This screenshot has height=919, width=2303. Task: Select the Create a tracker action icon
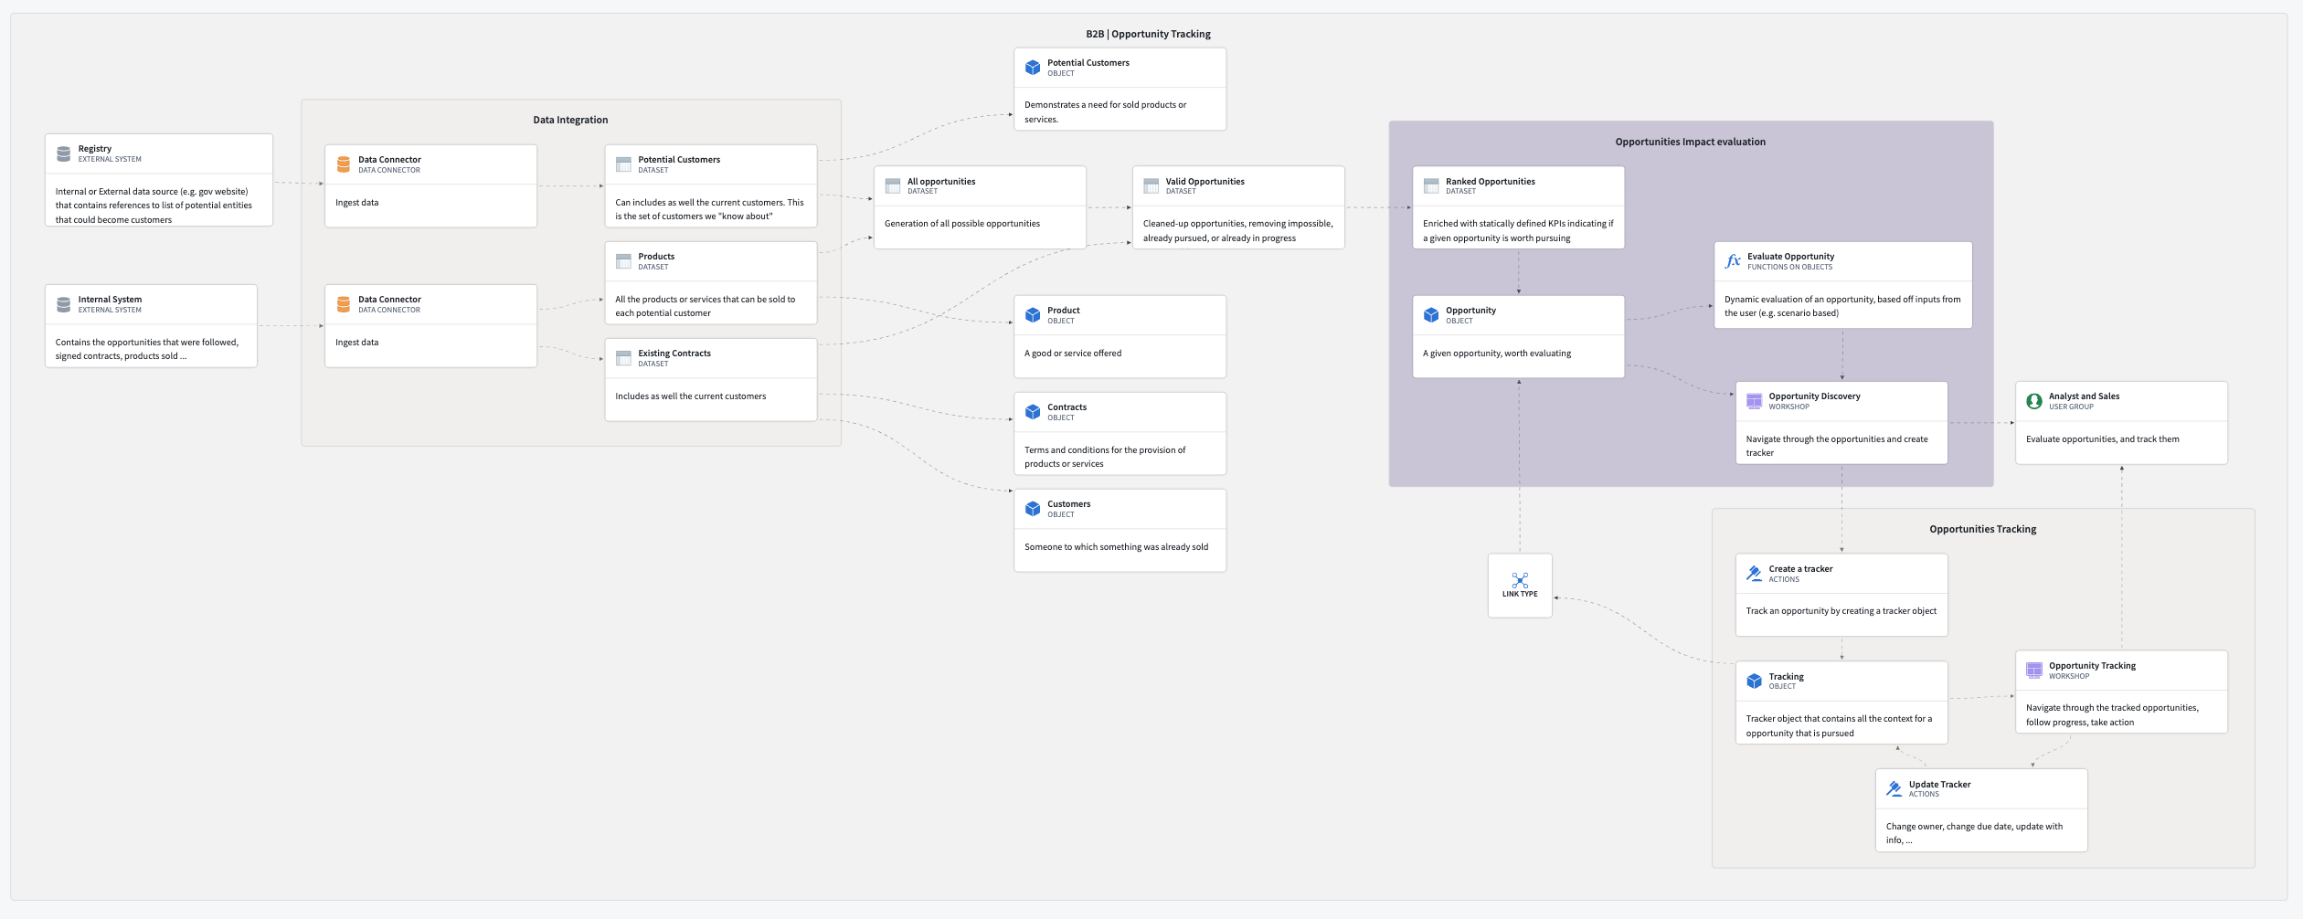tap(1754, 574)
